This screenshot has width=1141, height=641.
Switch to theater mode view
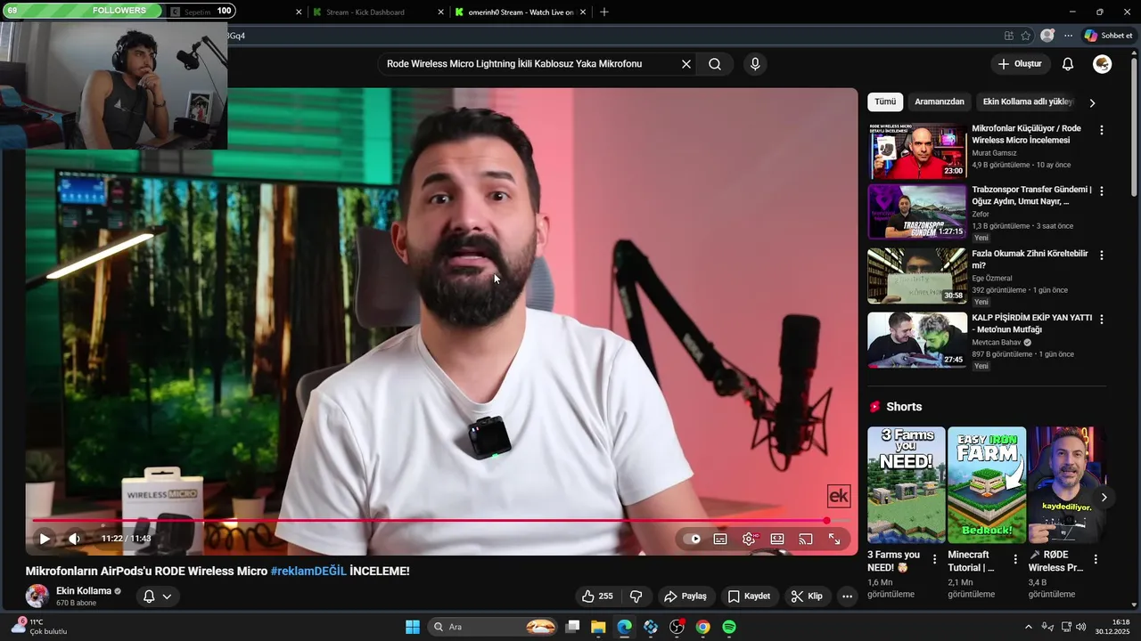click(777, 539)
